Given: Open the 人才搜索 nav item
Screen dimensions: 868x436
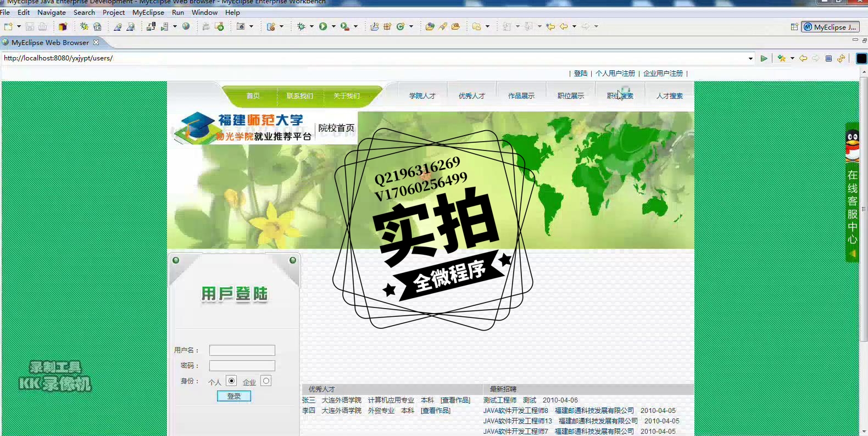Looking at the screenshot, I should (x=670, y=96).
